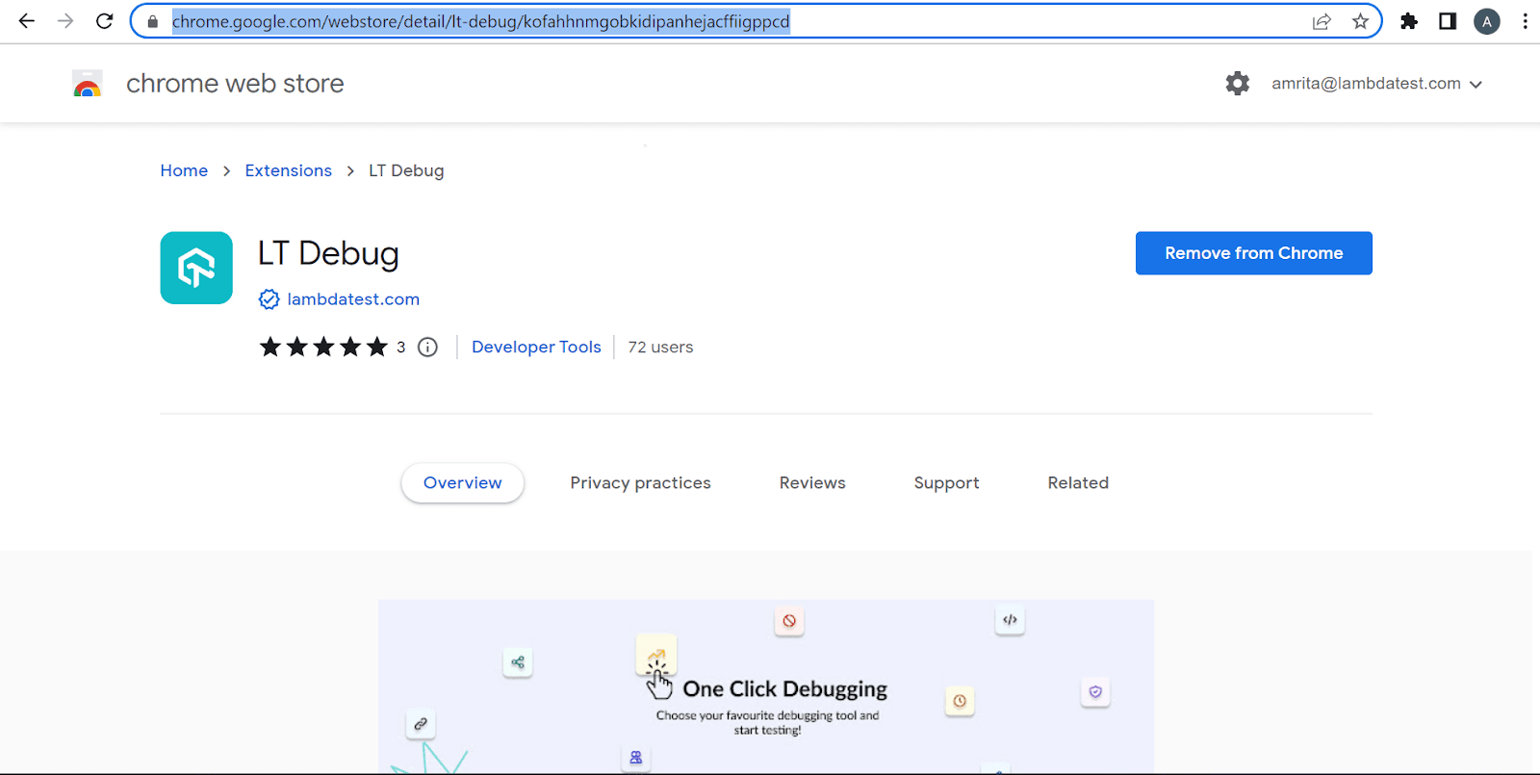
Task: Click the LT Debug breadcrumb text
Action: (406, 170)
